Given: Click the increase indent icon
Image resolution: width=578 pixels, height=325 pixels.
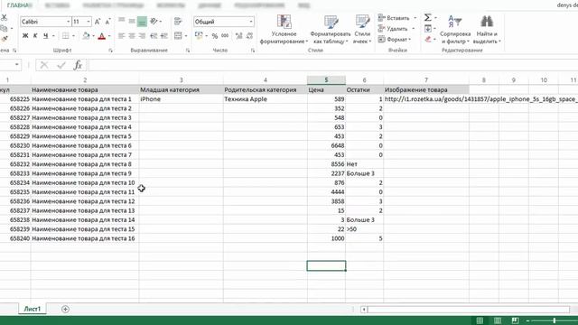Looking at the screenshot, I should coord(164,36).
